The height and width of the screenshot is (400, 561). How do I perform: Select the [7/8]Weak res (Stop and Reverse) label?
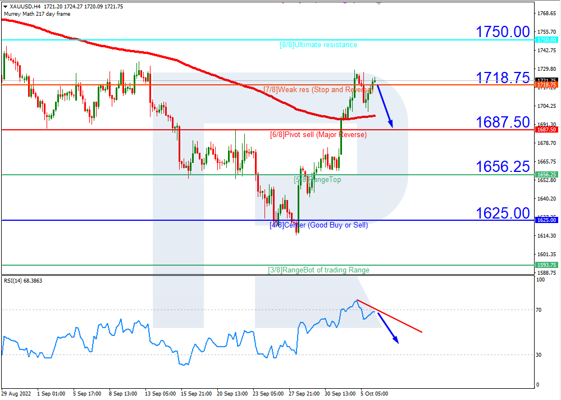(319, 89)
